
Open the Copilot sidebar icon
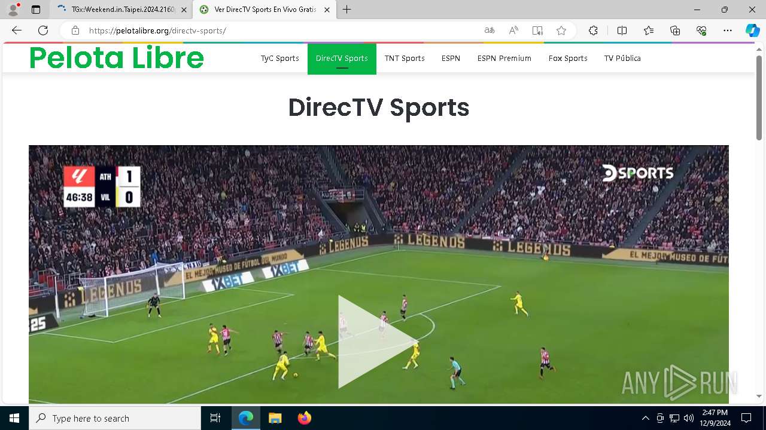[752, 30]
